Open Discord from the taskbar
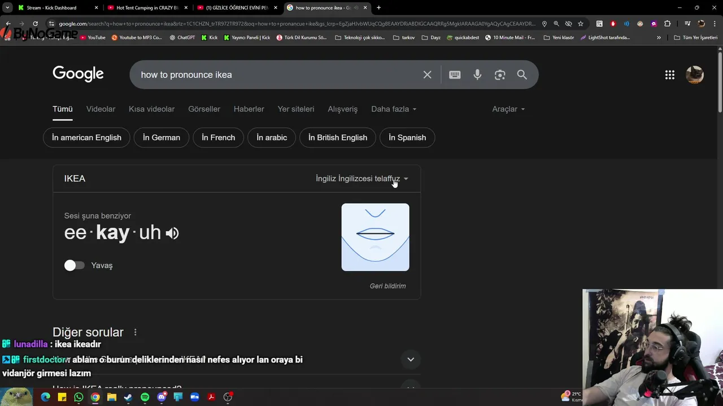The width and height of the screenshot is (723, 406). pyautogui.click(x=162, y=397)
